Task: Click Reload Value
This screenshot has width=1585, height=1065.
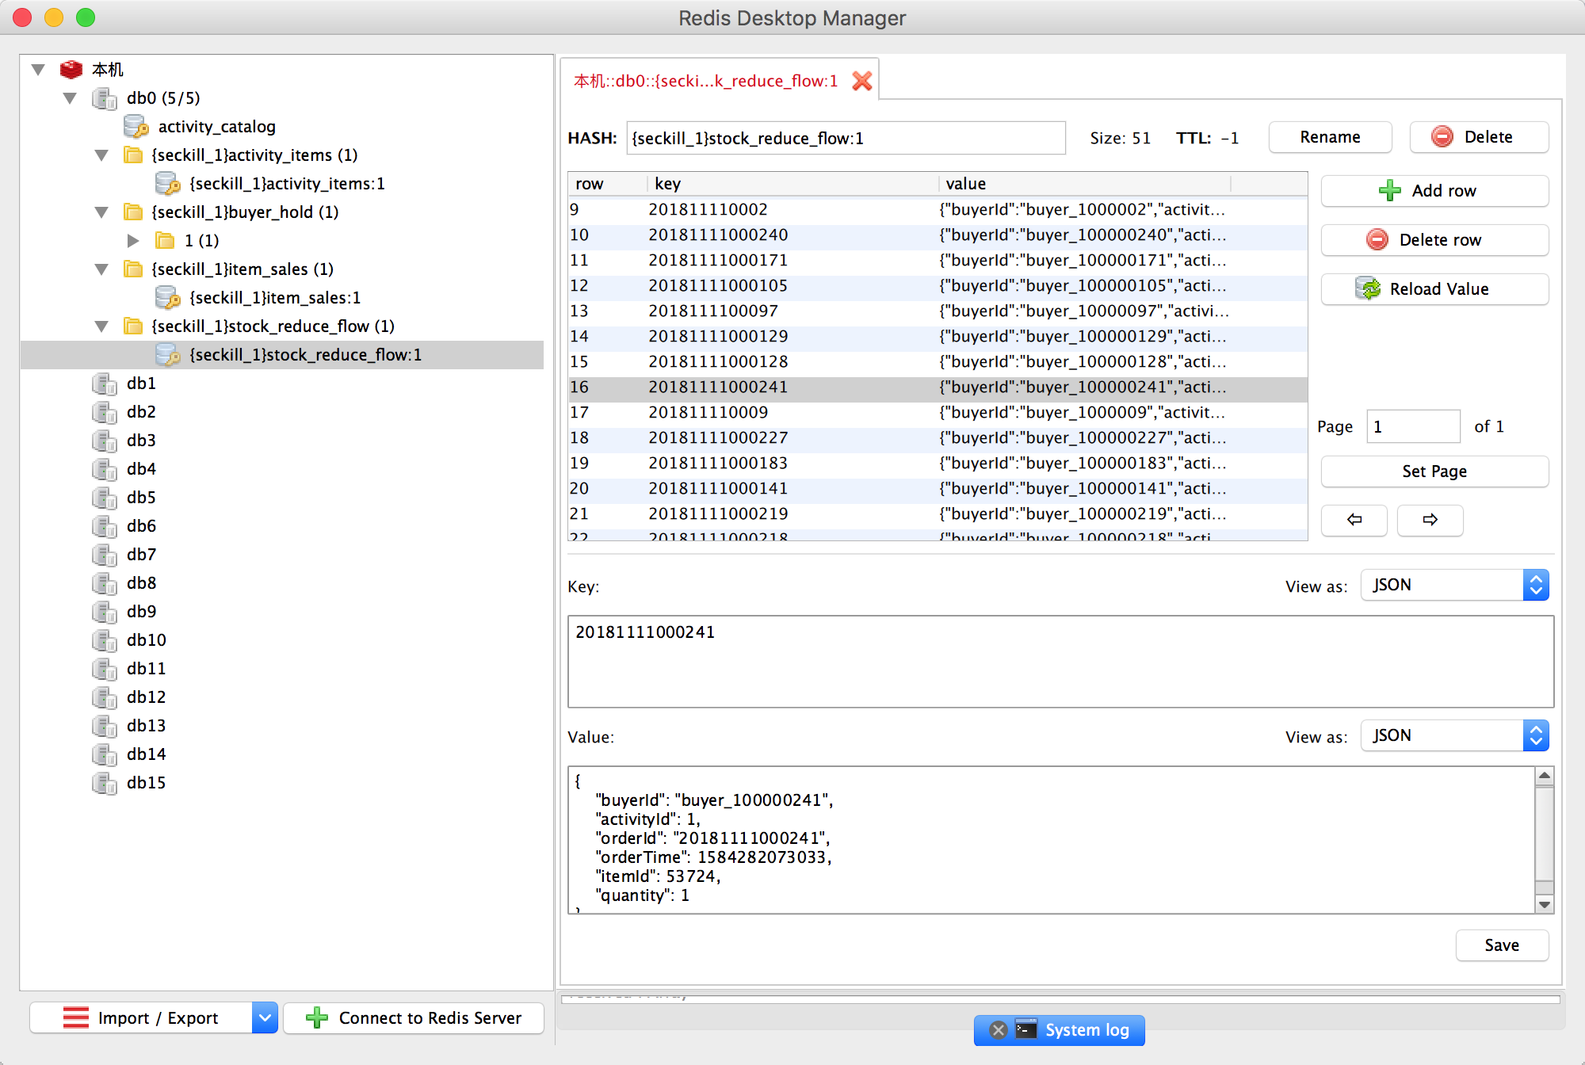Action: [1434, 289]
